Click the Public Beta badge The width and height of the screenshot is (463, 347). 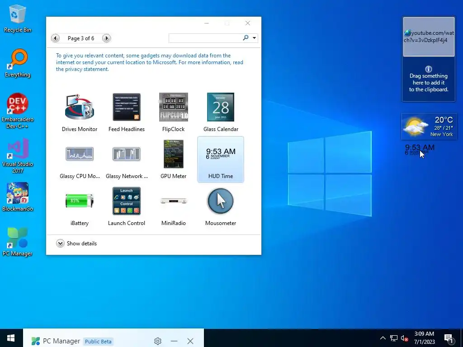click(98, 342)
